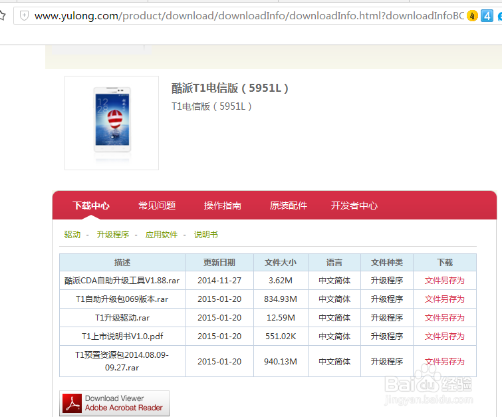Save T1自助升级包069版本.rar via 文件另存为
The image size is (502, 417).
pos(444,299)
